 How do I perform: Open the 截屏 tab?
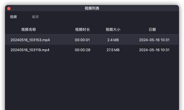(x=35, y=17)
